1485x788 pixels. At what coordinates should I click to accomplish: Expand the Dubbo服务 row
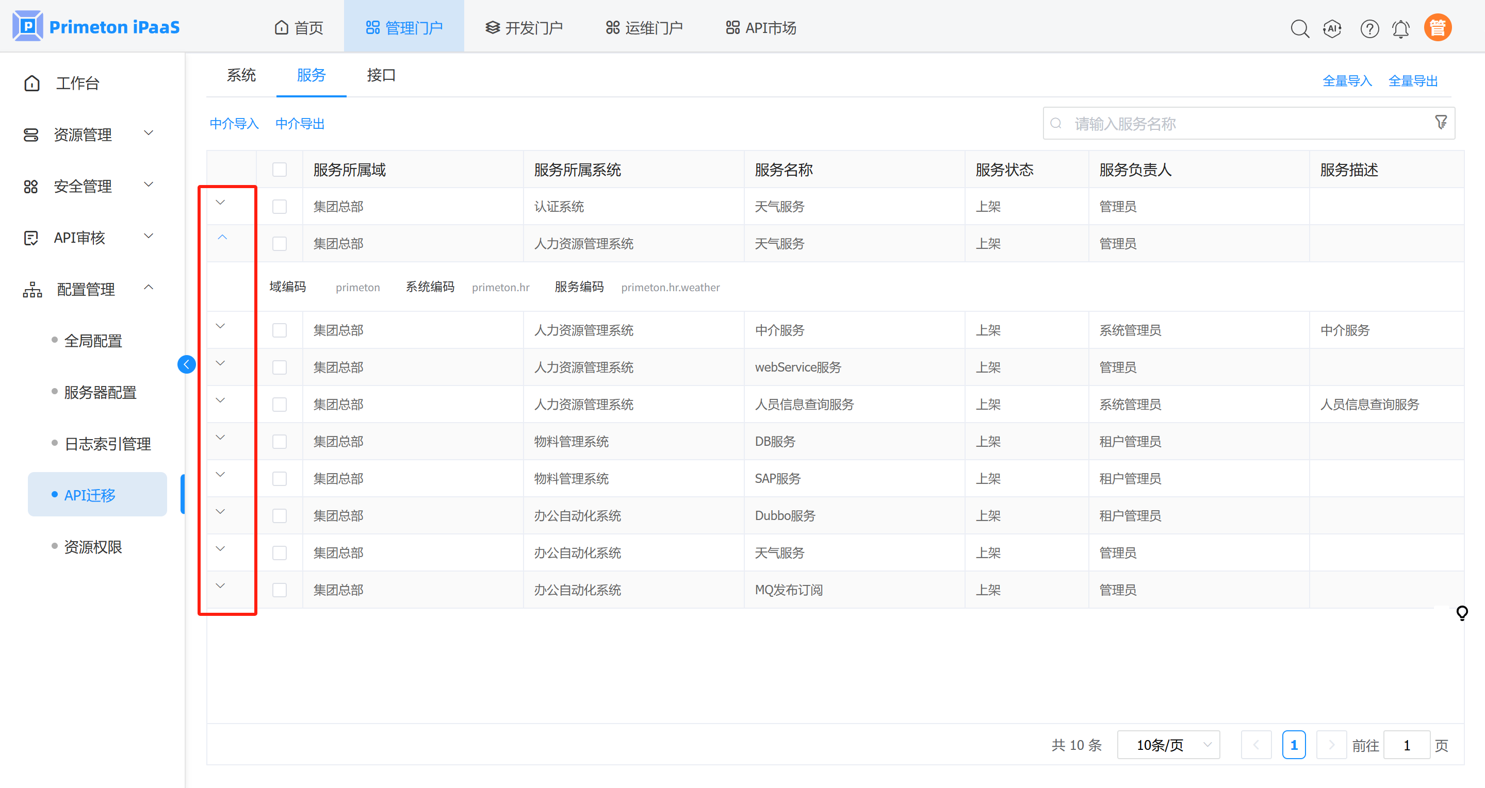click(x=220, y=512)
